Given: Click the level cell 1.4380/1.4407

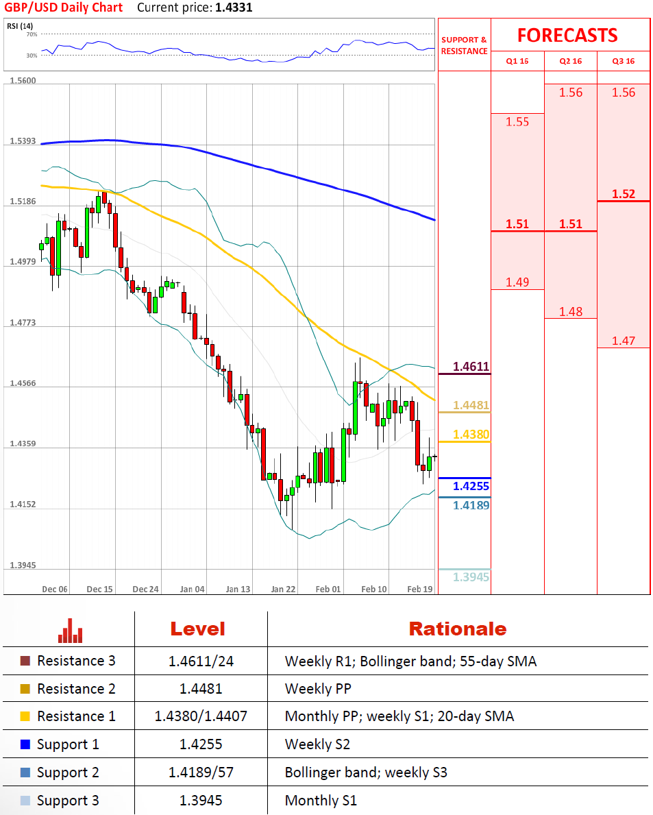Looking at the screenshot, I should pyautogui.click(x=201, y=716).
